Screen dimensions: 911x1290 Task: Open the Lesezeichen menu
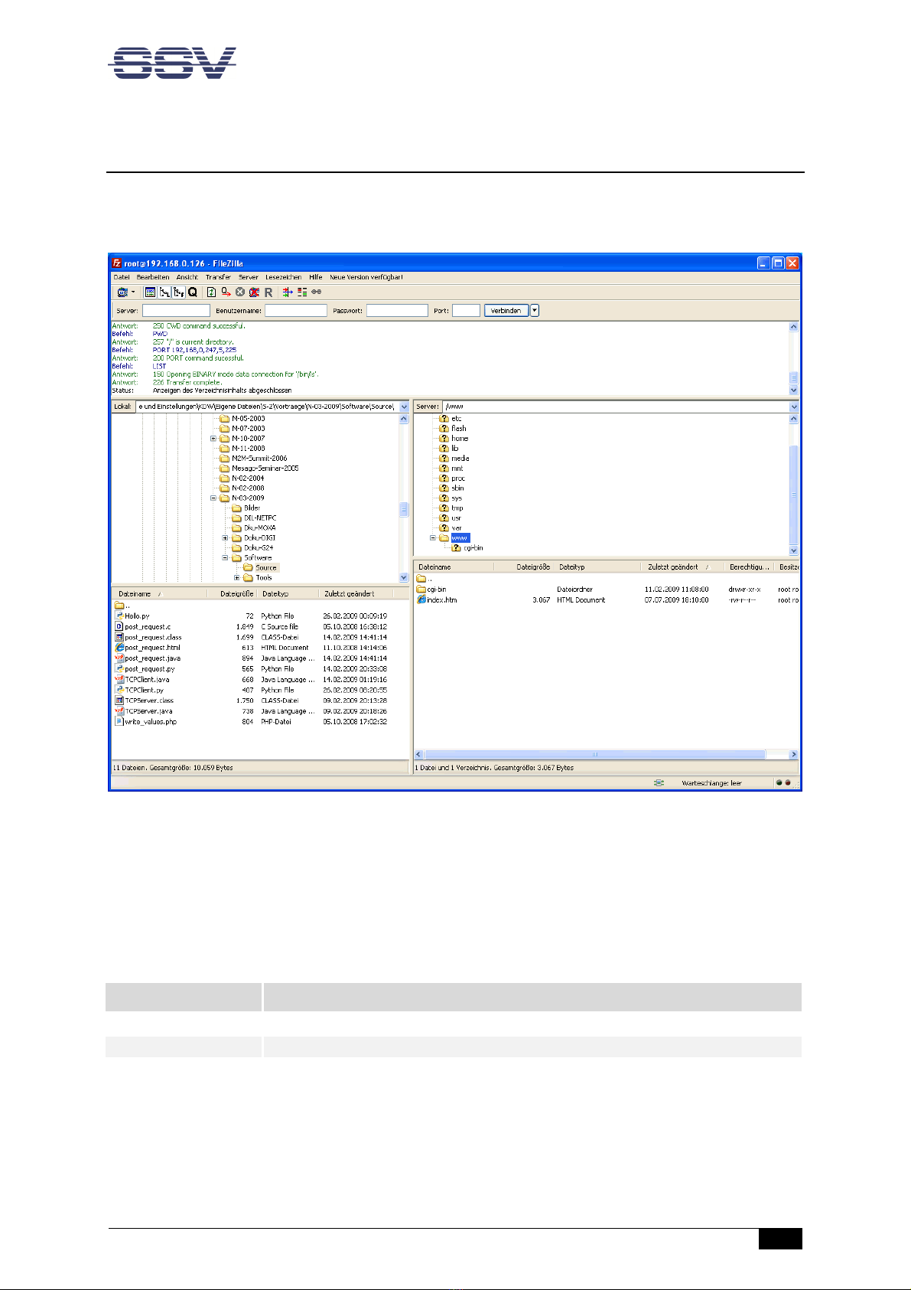coord(284,277)
